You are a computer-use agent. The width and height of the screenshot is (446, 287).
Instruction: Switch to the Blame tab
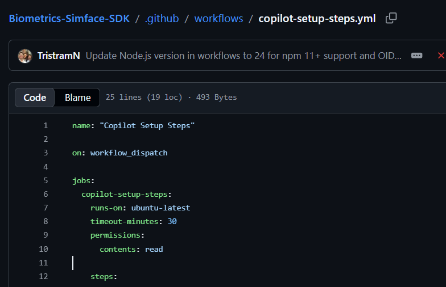click(x=77, y=98)
